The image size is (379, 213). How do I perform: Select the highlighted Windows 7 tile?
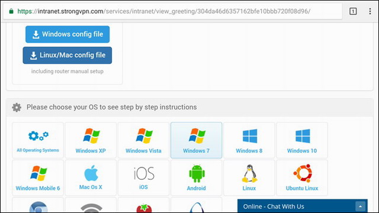(196, 140)
